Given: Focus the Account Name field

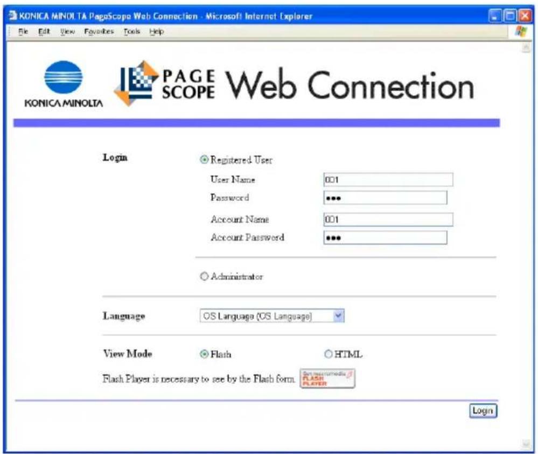Looking at the screenshot, I should 388,219.
